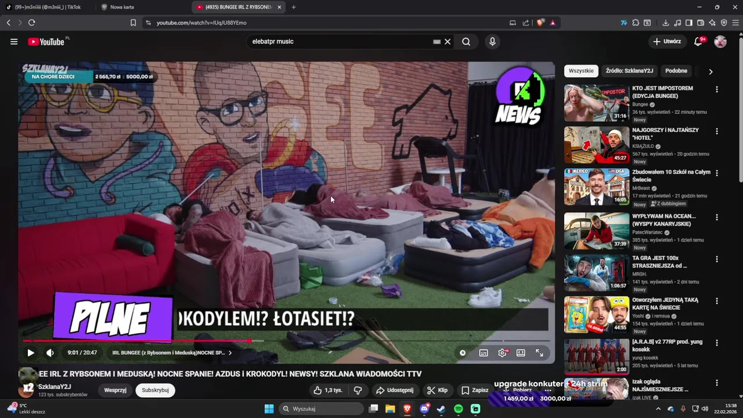
Task: Open SzklanaY2J channel name link
Action: pyautogui.click(x=55, y=387)
